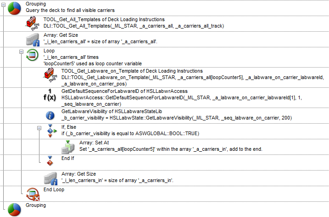
Task: Click the If, Else branch icon
Action: point(51,131)
